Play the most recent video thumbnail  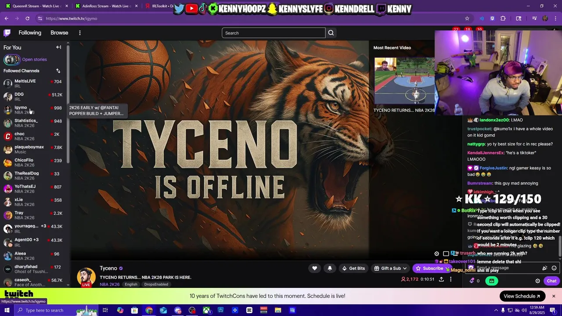click(x=404, y=81)
